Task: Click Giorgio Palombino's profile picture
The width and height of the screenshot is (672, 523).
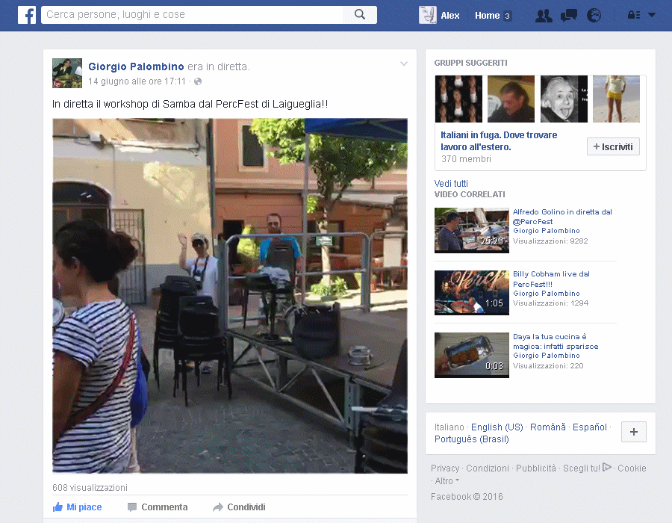Action: point(67,73)
